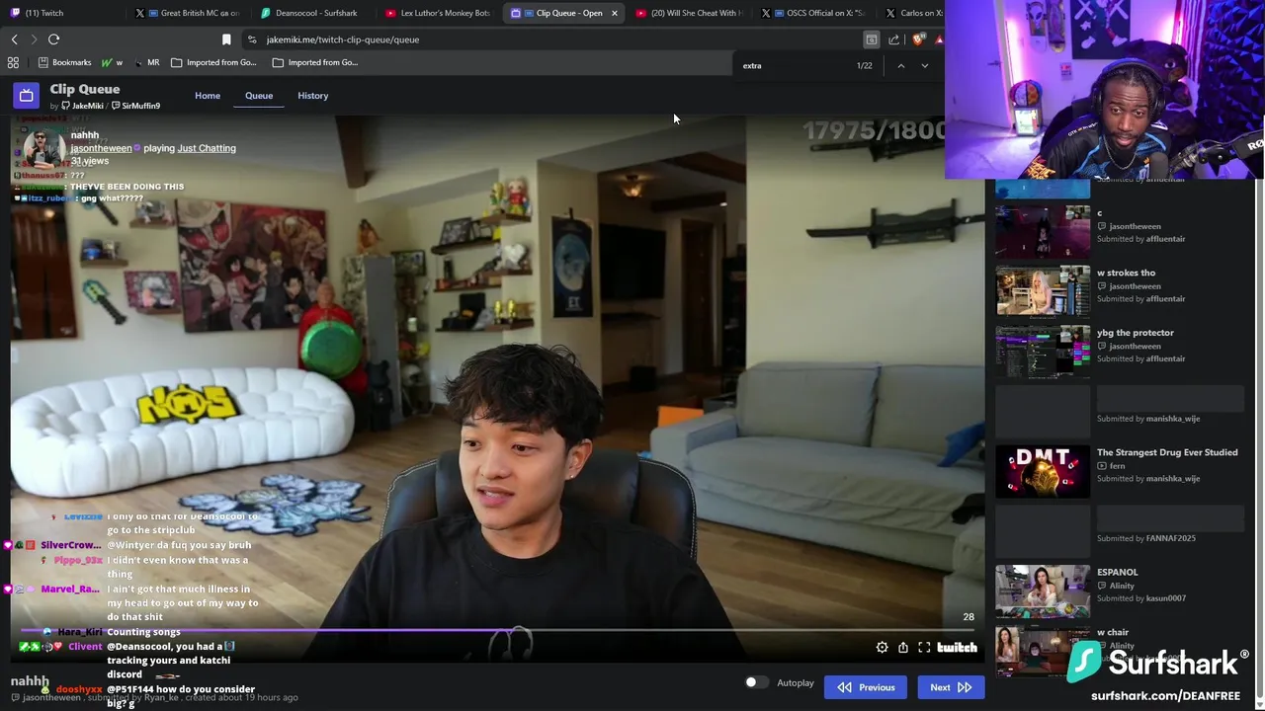Open the Deansocool - Surfshark browser tab
The width and height of the screenshot is (1265, 711).
(x=314, y=13)
